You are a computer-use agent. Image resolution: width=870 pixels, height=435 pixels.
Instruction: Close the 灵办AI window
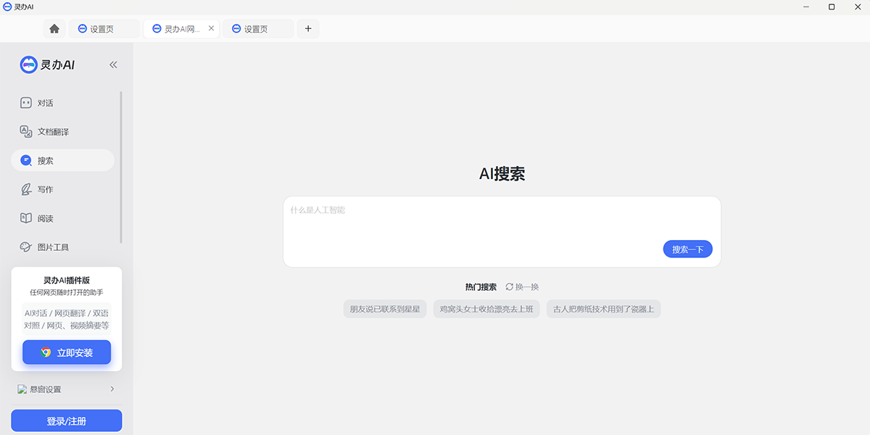pyautogui.click(x=857, y=7)
